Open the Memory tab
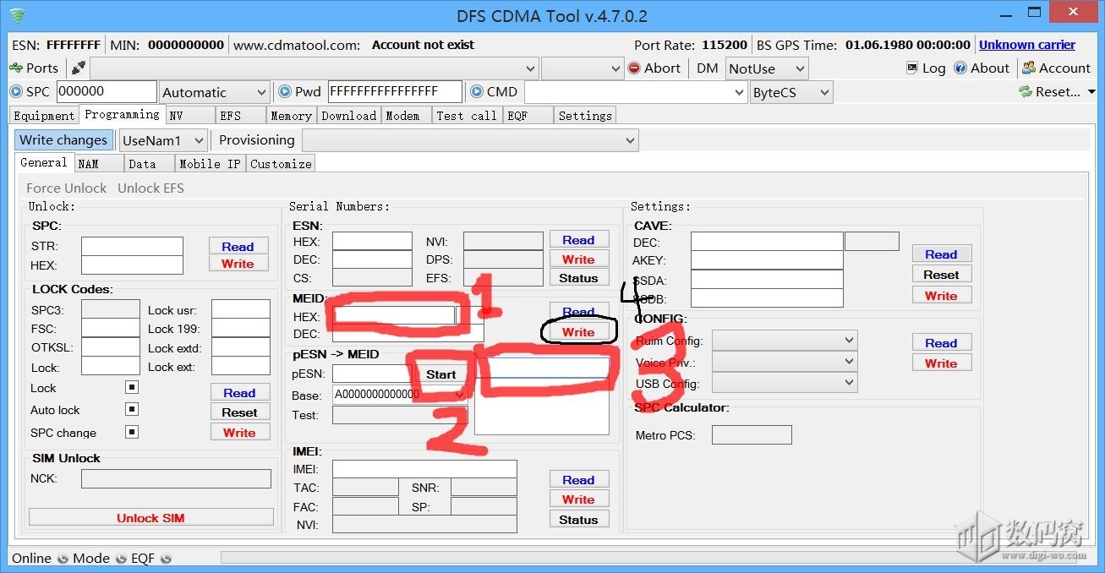The height and width of the screenshot is (573, 1105). (x=292, y=116)
